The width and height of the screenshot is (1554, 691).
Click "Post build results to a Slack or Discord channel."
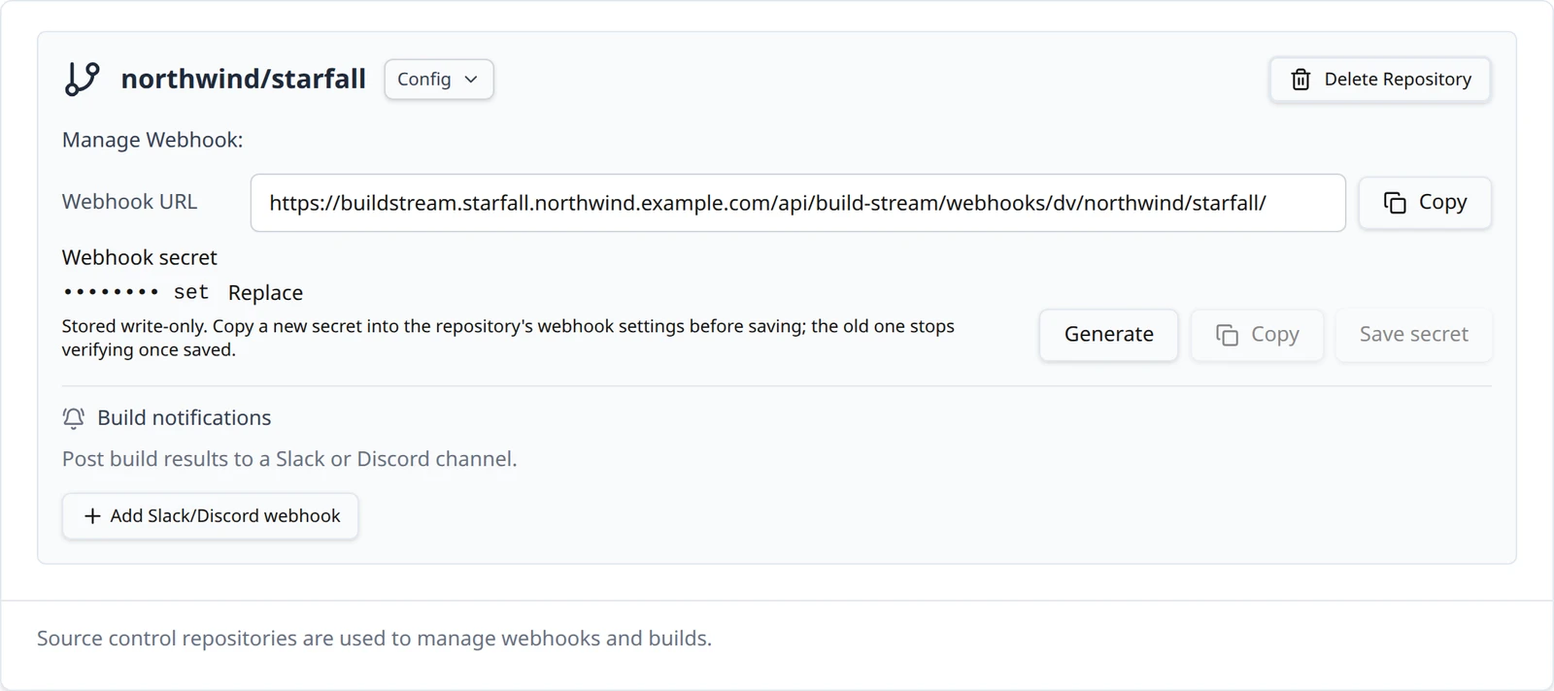pos(289,459)
